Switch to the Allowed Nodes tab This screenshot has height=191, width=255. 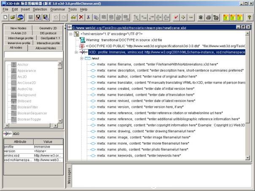46,48
